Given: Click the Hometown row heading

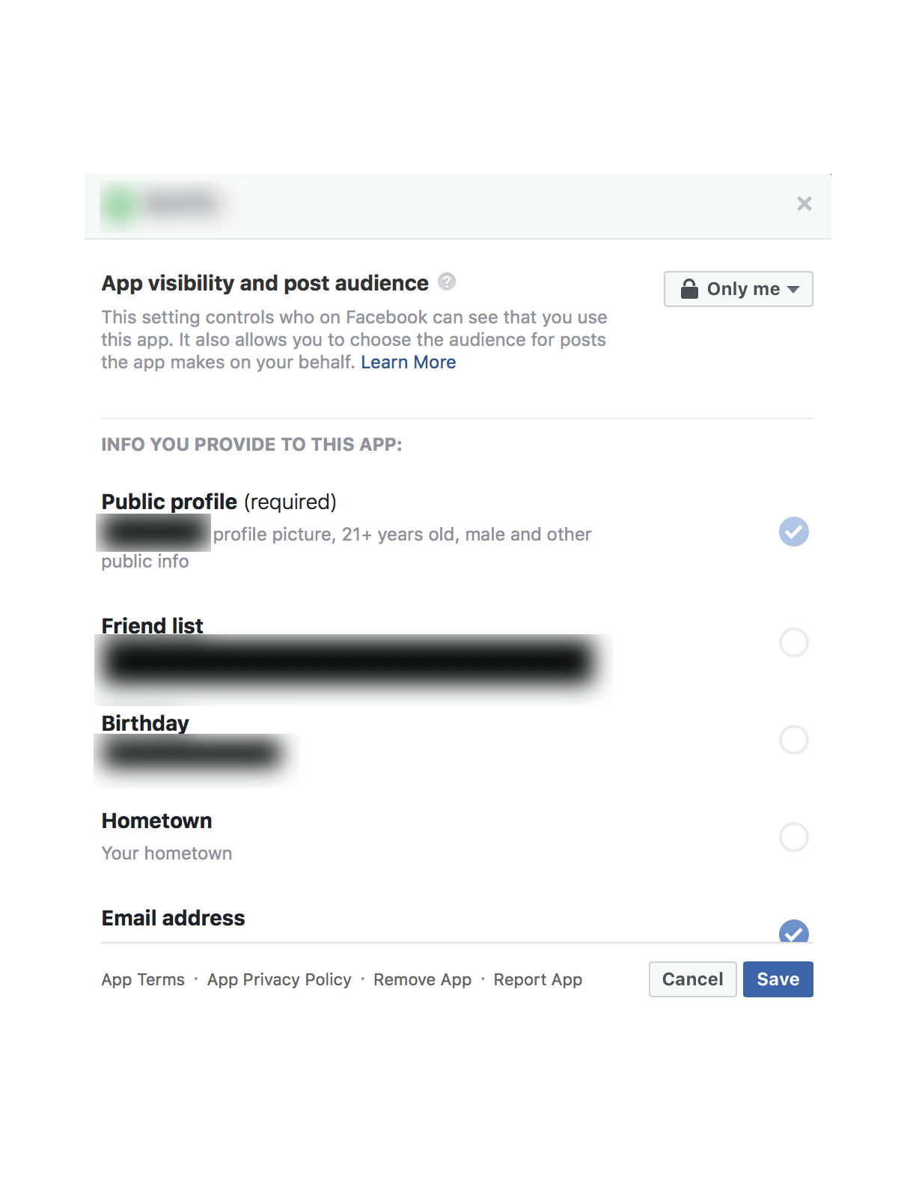Looking at the screenshot, I should [x=156, y=821].
